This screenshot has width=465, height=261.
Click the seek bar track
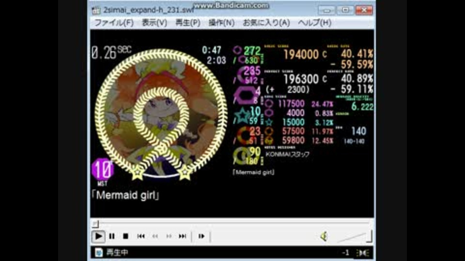pos(232,223)
